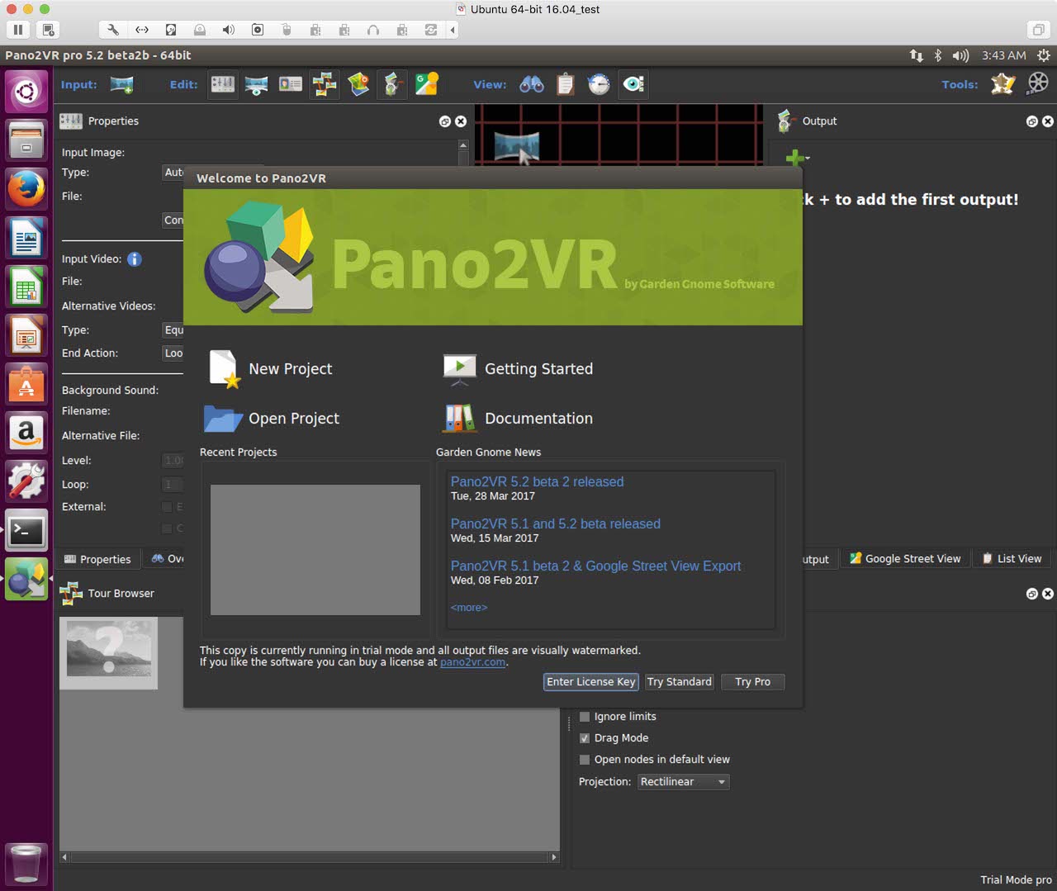The width and height of the screenshot is (1057, 891).
Task: Click the Documentation books icon
Action: pyautogui.click(x=459, y=419)
